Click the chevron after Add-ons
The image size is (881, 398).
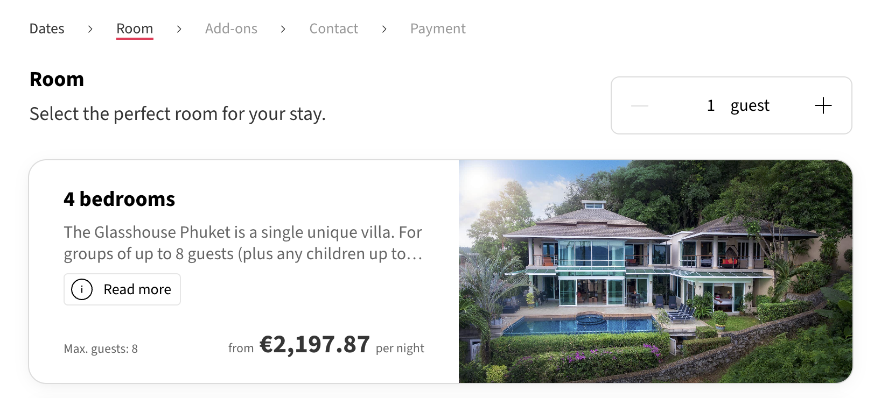(283, 29)
